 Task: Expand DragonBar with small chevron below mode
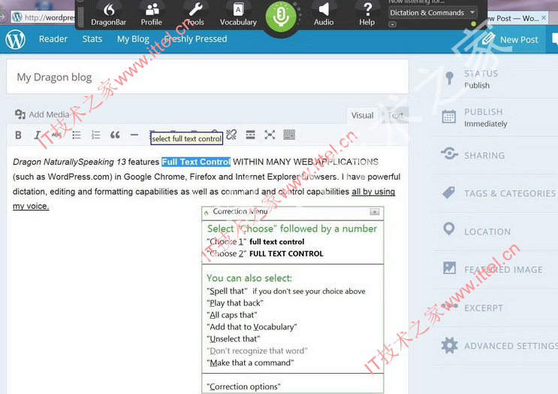[392, 24]
